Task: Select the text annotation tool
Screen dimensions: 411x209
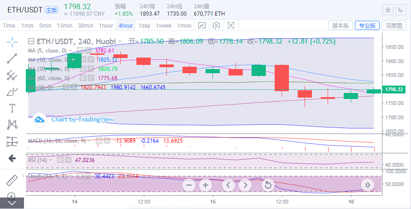Action: [12, 109]
